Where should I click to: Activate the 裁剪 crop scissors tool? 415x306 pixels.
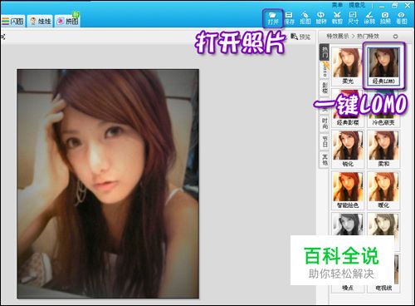tap(337, 18)
